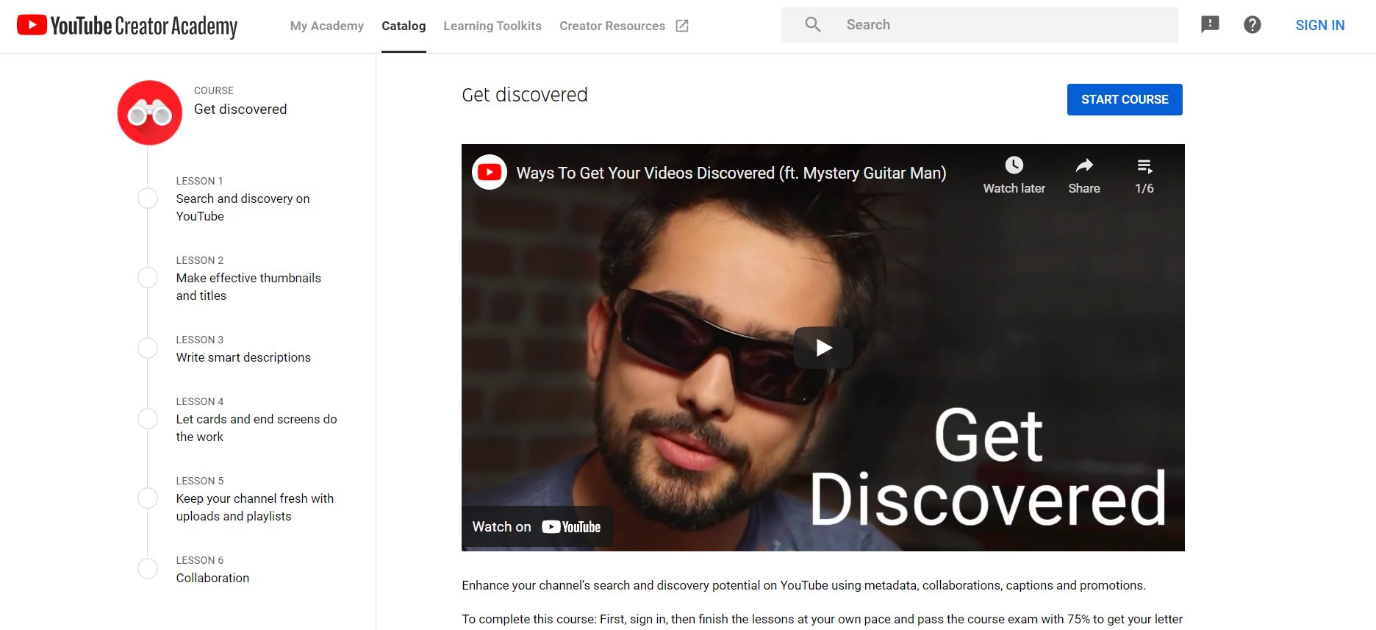Click the Lesson 4 progress circle

pos(148,419)
